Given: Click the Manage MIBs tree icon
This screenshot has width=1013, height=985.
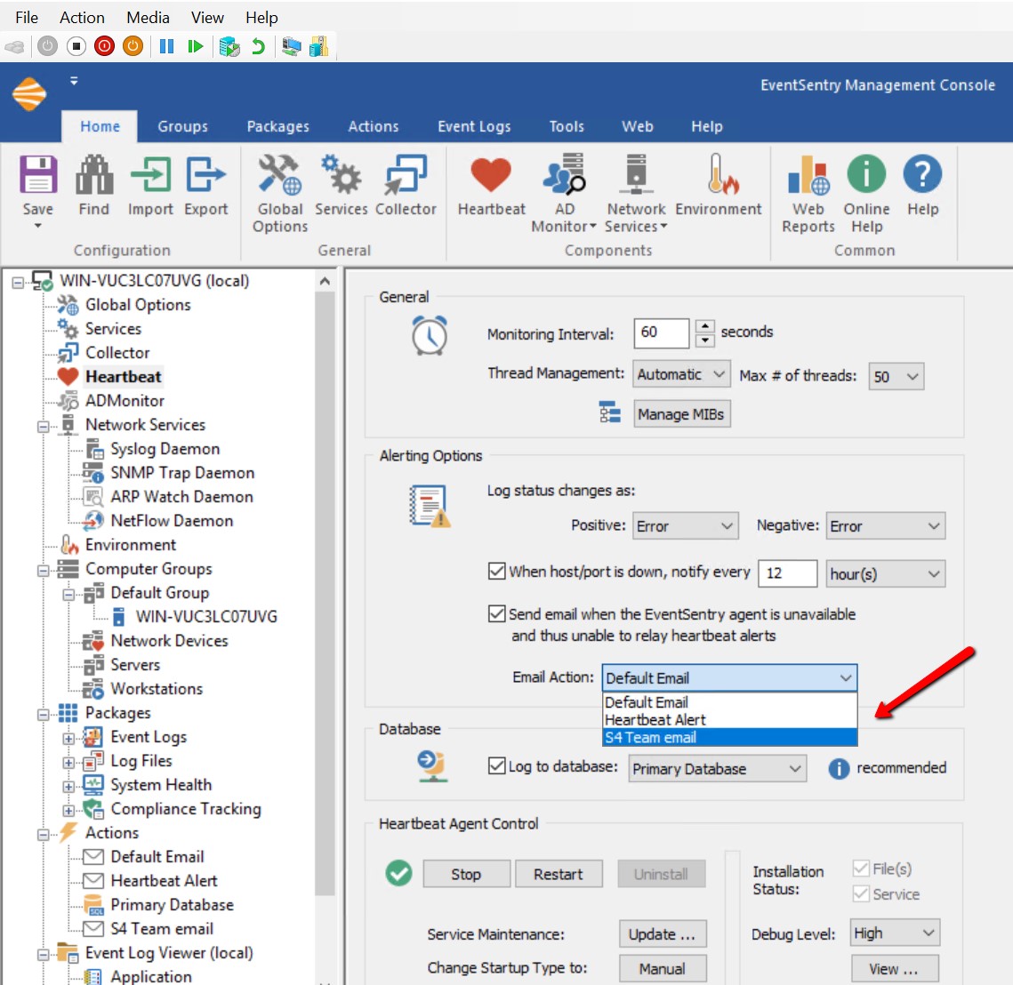Looking at the screenshot, I should tap(609, 412).
